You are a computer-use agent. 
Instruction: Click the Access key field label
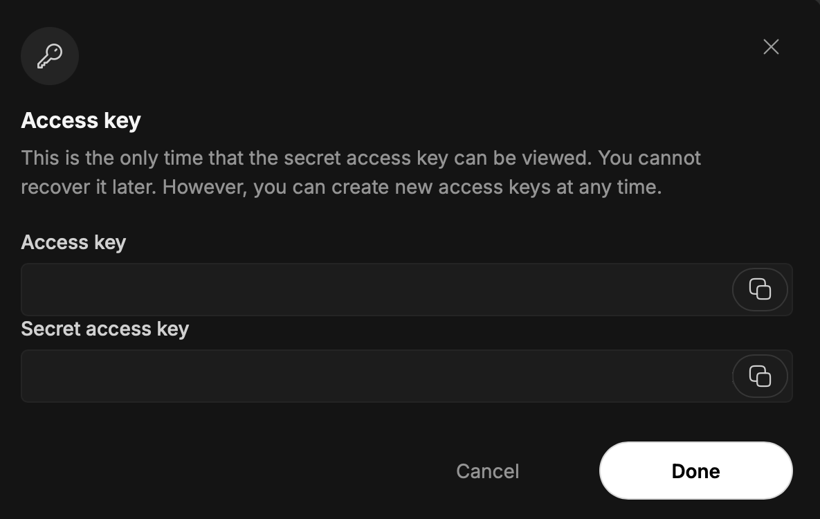(x=73, y=242)
